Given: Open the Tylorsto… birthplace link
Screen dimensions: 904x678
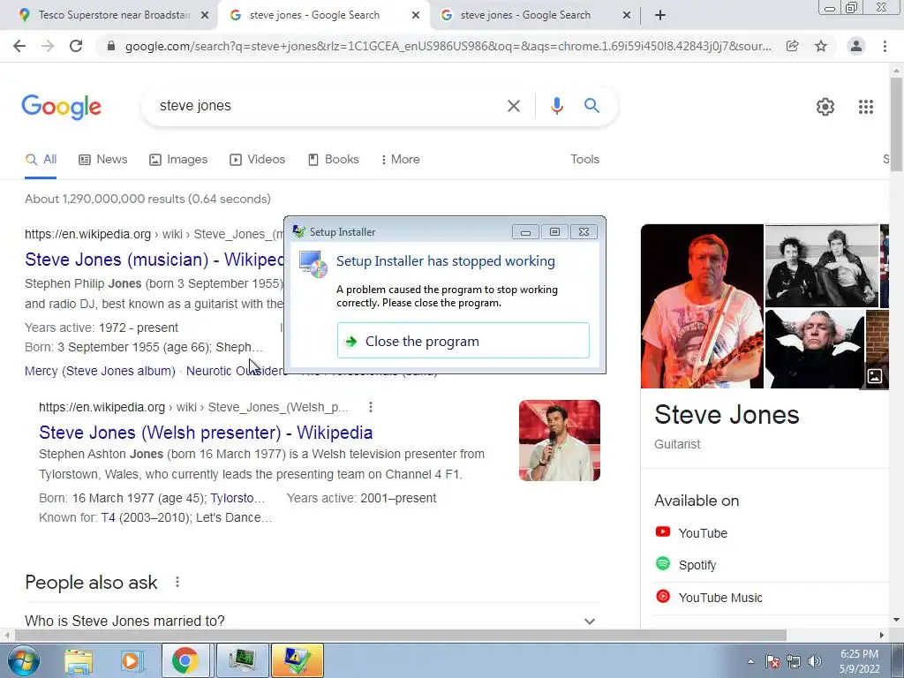Looking at the screenshot, I should 237,498.
